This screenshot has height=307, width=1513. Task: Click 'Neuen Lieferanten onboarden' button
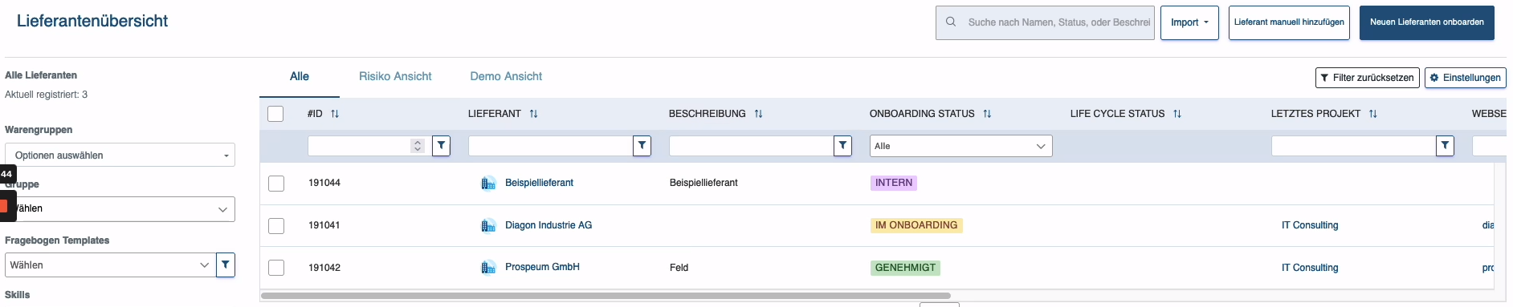[1426, 22]
